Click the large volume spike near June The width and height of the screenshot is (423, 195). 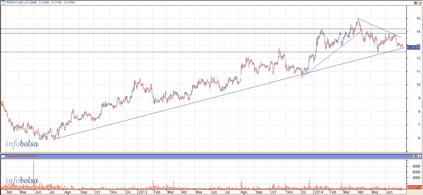[x=33, y=174]
